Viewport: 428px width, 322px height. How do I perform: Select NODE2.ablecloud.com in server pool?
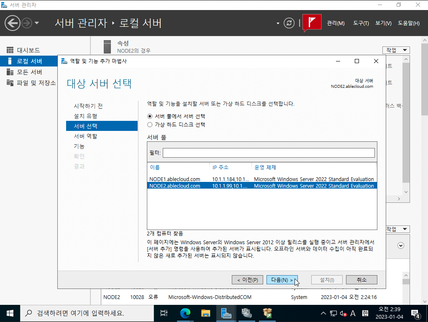[262, 186]
